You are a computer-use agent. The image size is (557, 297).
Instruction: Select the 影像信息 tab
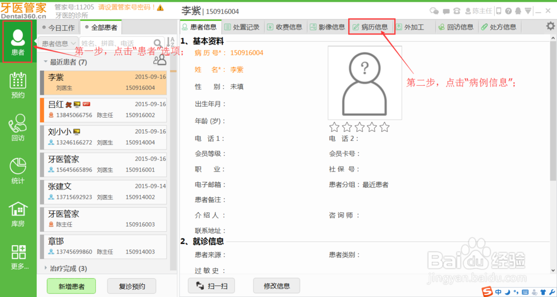(x=328, y=27)
